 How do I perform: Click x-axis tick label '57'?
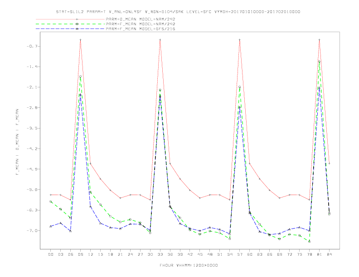point(240,254)
